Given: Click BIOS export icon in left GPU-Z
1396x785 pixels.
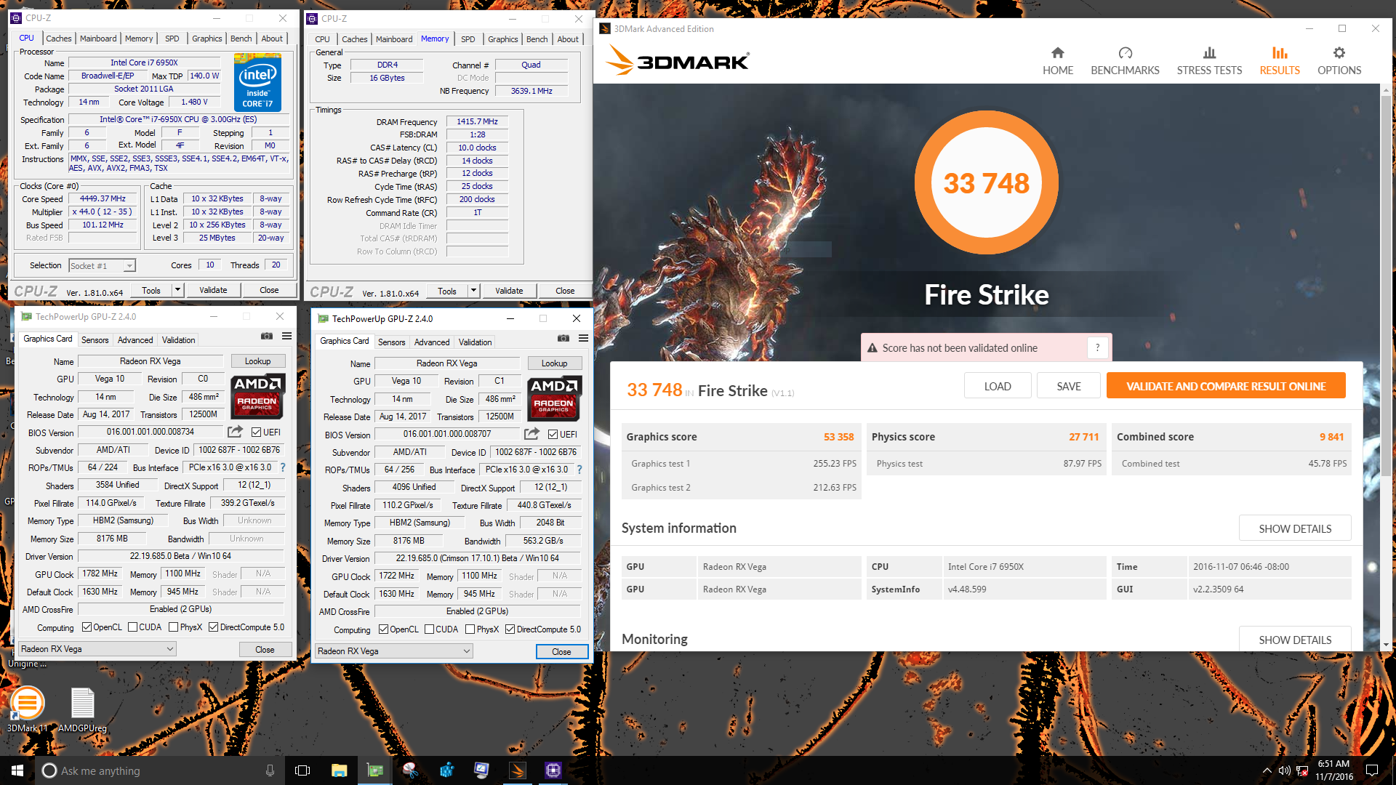Looking at the screenshot, I should [236, 432].
